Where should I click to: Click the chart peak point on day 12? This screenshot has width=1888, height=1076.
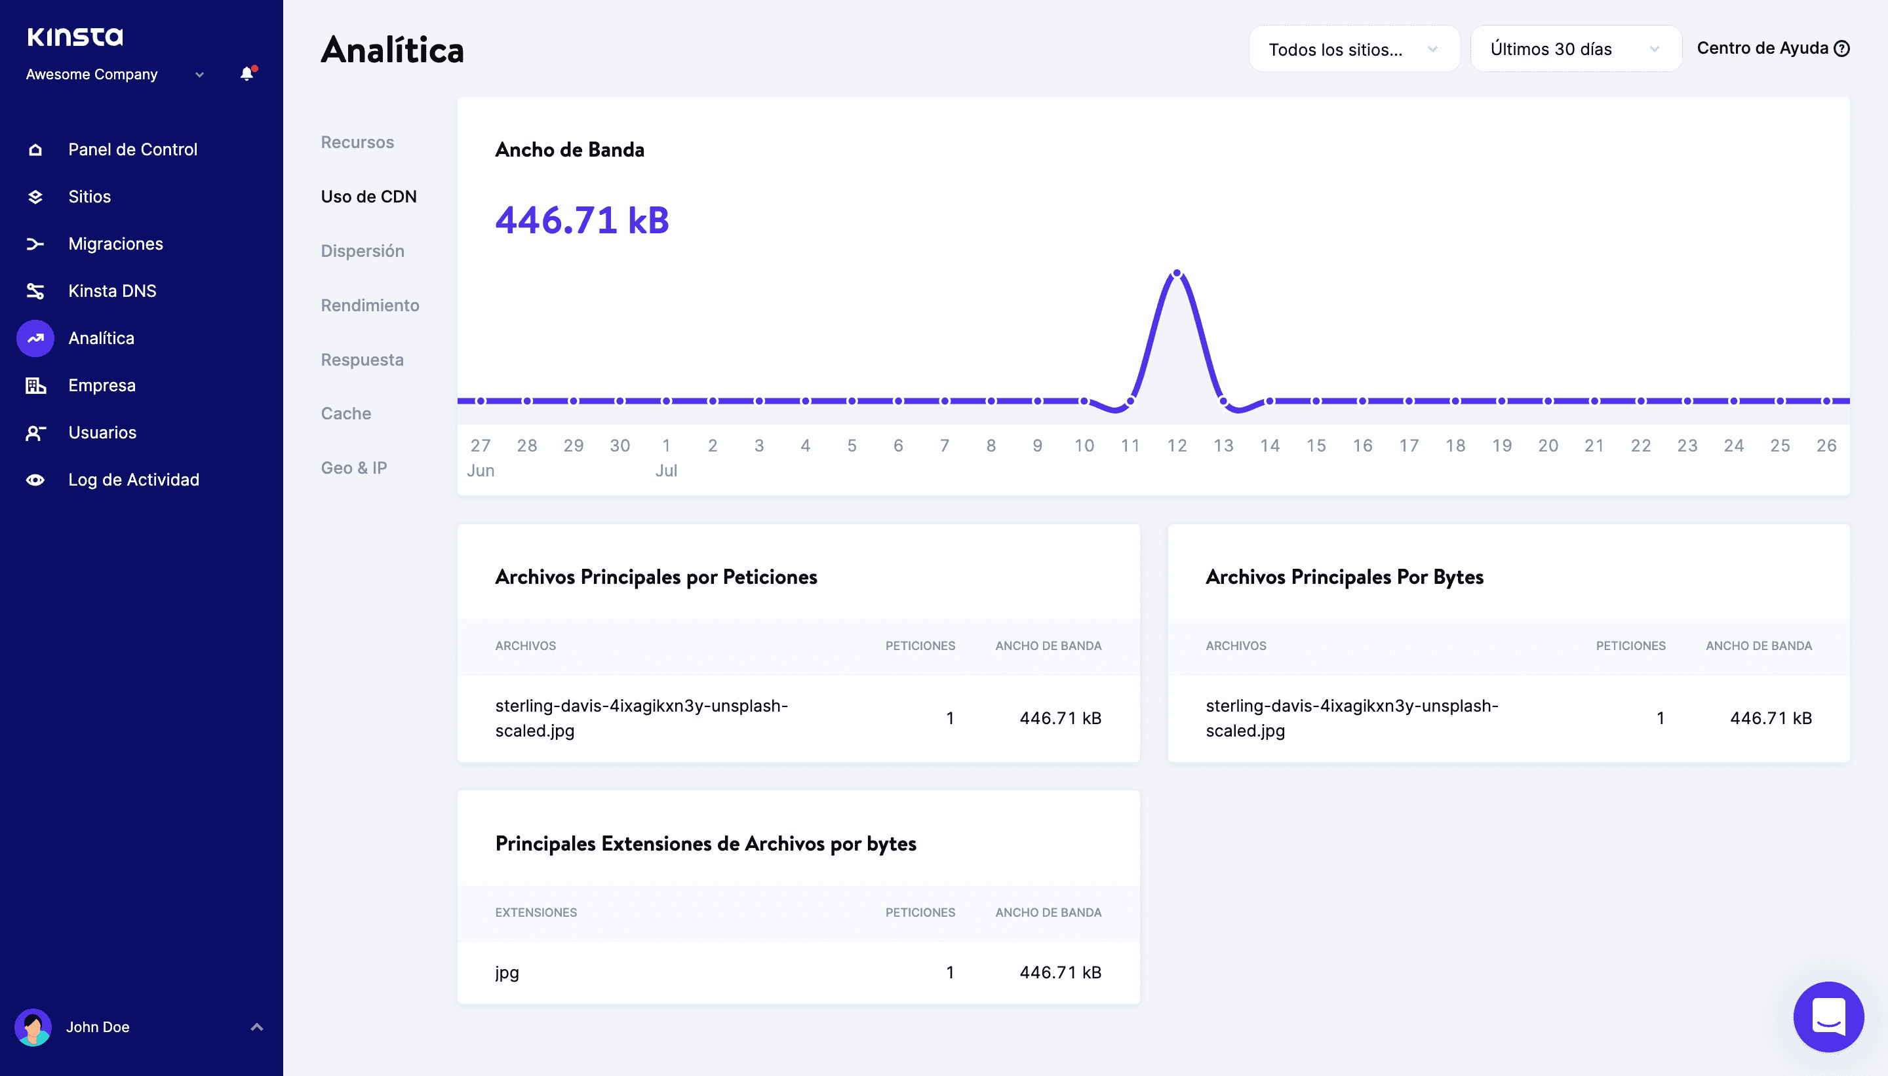[x=1176, y=273]
